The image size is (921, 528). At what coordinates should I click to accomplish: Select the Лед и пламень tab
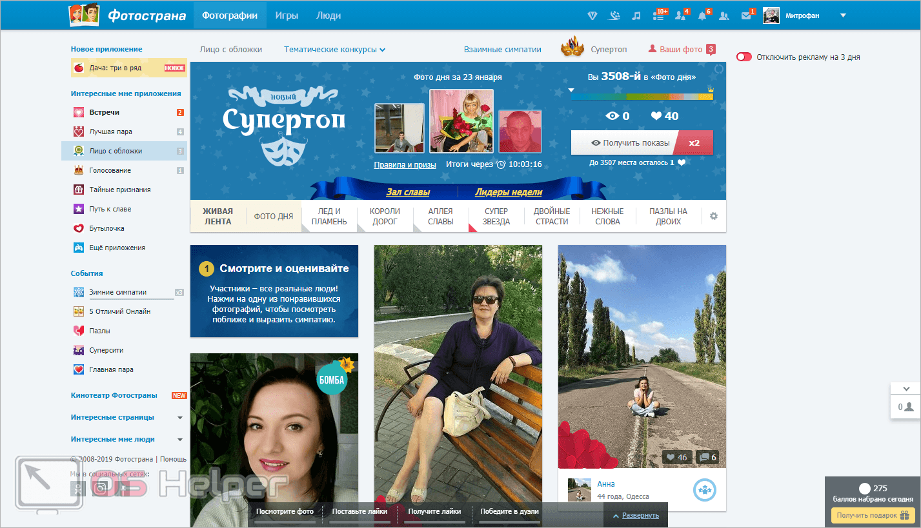(329, 216)
